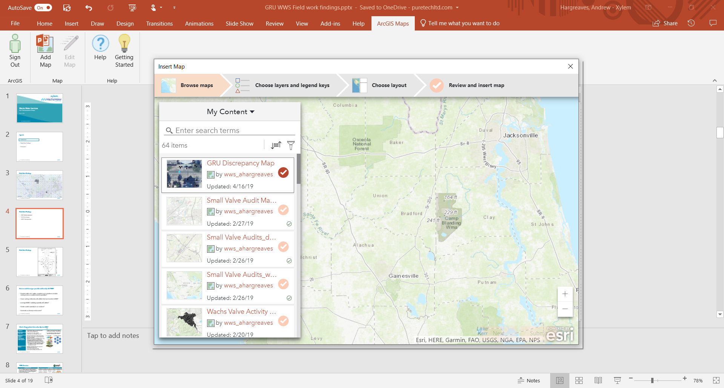Screen dimensions: 724x388
Task: Zoom in on the map preview
Action: [565, 294]
